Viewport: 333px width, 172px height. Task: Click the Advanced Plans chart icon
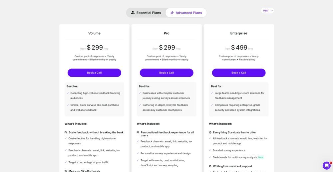click(172, 13)
